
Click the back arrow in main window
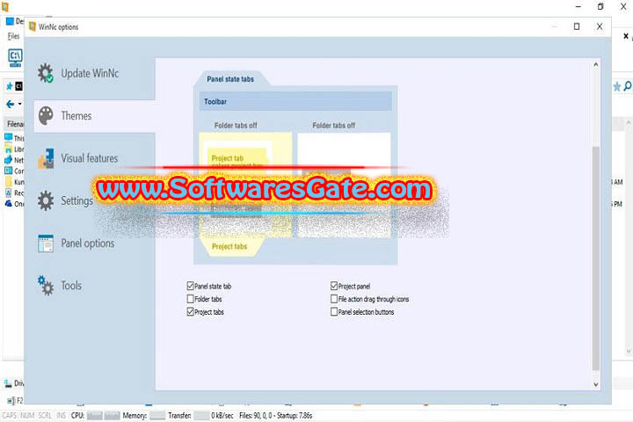click(11, 105)
